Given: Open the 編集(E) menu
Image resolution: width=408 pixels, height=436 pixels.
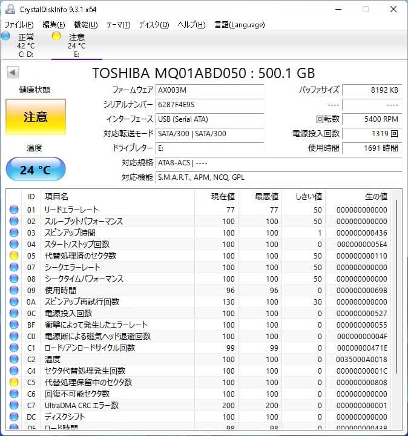Looking at the screenshot, I should tap(54, 25).
